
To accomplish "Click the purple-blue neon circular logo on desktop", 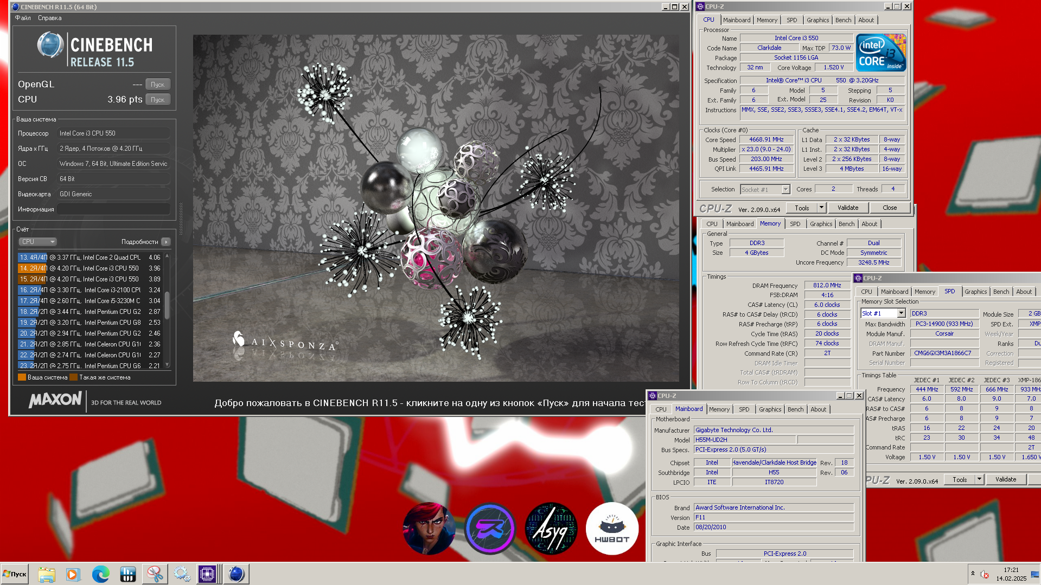I will point(490,529).
